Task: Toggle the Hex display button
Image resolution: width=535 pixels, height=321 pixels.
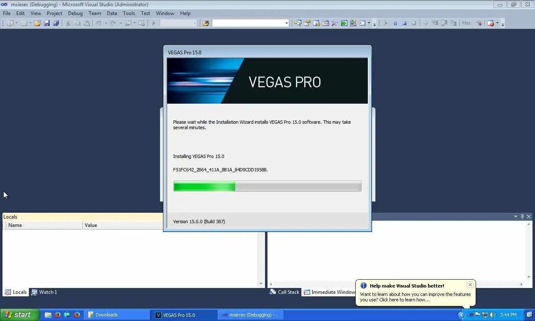Action: [x=466, y=23]
